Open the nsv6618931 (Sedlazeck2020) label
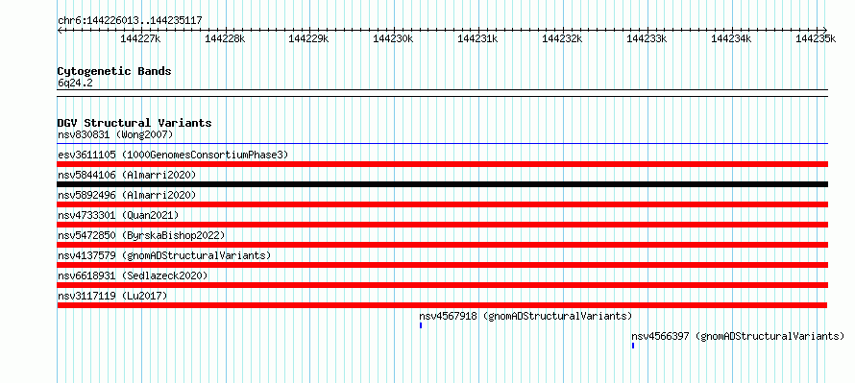 coord(133,275)
